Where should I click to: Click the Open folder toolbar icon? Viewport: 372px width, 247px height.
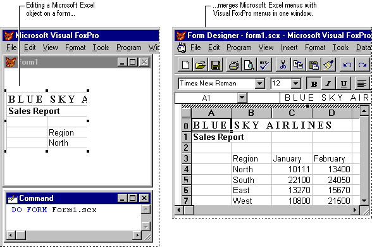[x=201, y=65]
